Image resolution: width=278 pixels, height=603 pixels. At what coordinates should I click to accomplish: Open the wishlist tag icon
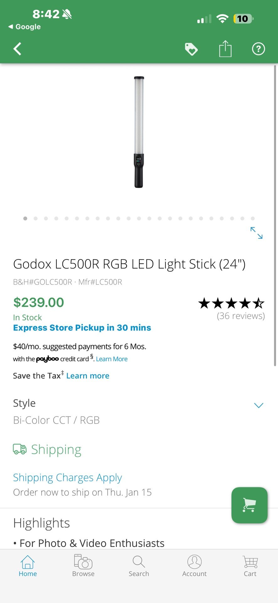(x=191, y=49)
